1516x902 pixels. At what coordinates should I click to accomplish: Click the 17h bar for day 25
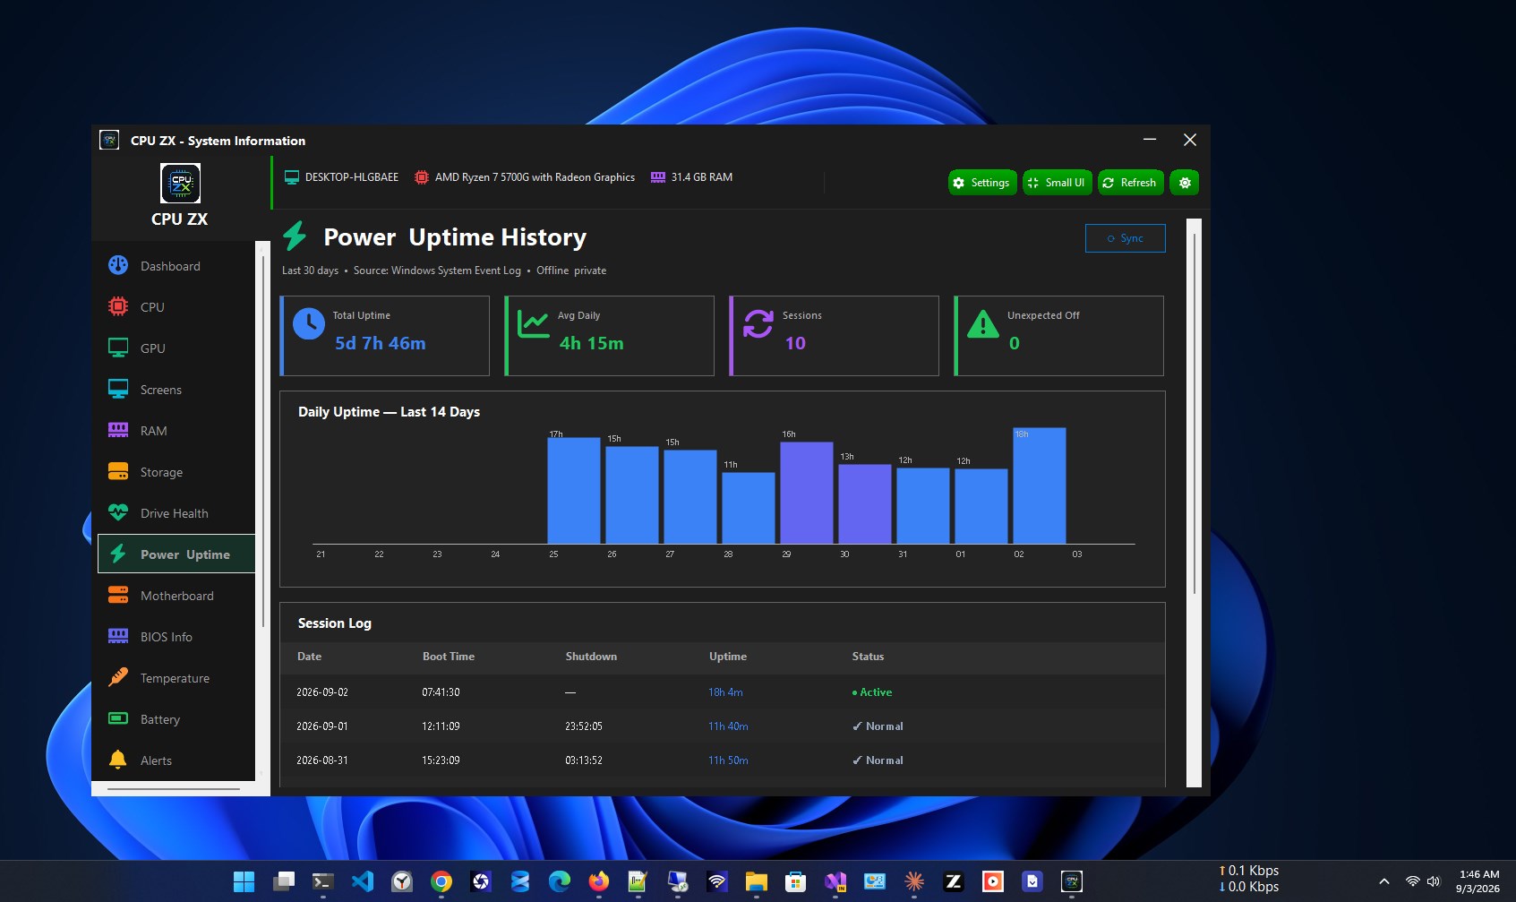[x=574, y=490]
